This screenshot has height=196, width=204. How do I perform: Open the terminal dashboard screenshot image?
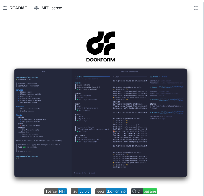pyautogui.click(x=101, y=123)
